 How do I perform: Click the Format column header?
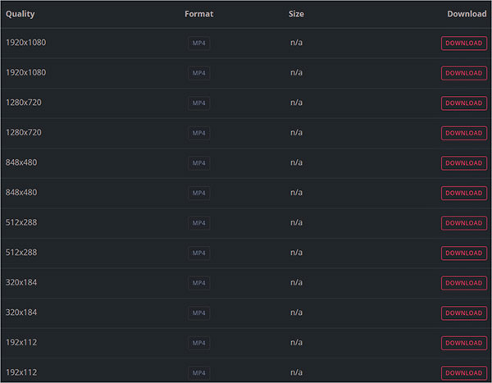198,14
